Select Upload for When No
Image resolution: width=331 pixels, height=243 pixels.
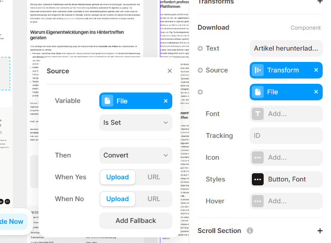(x=117, y=199)
